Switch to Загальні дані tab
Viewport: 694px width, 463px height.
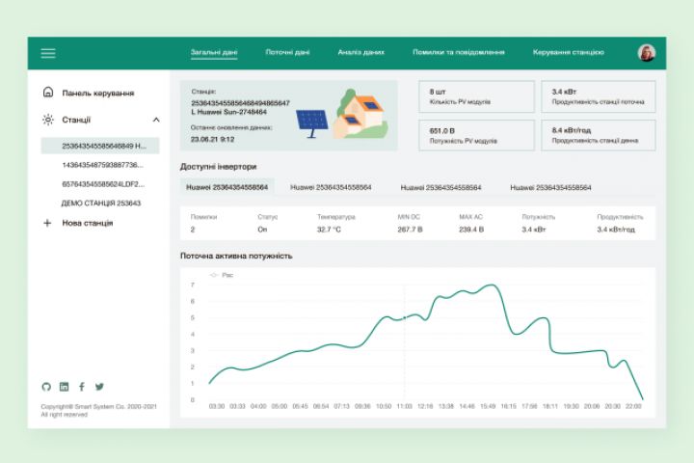coord(214,52)
